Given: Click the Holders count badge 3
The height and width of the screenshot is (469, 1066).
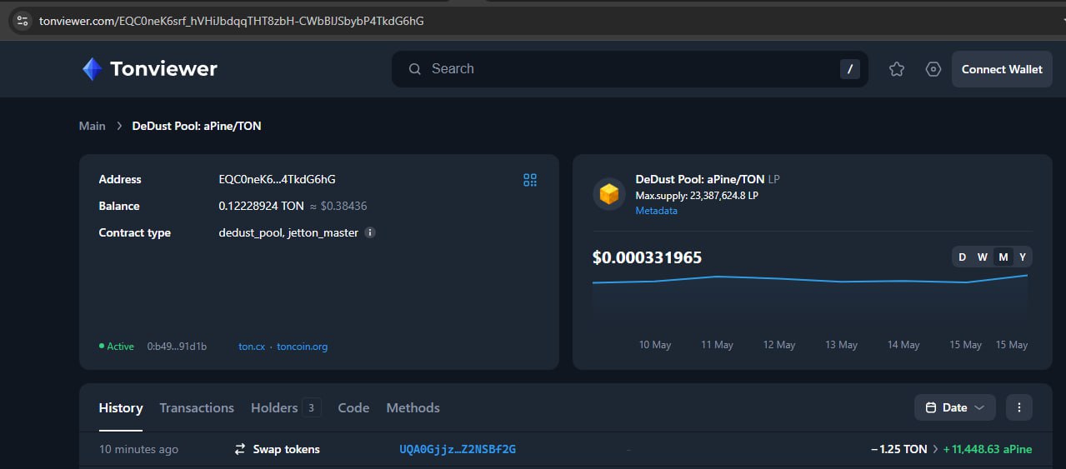Looking at the screenshot, I should pos(312,407).
